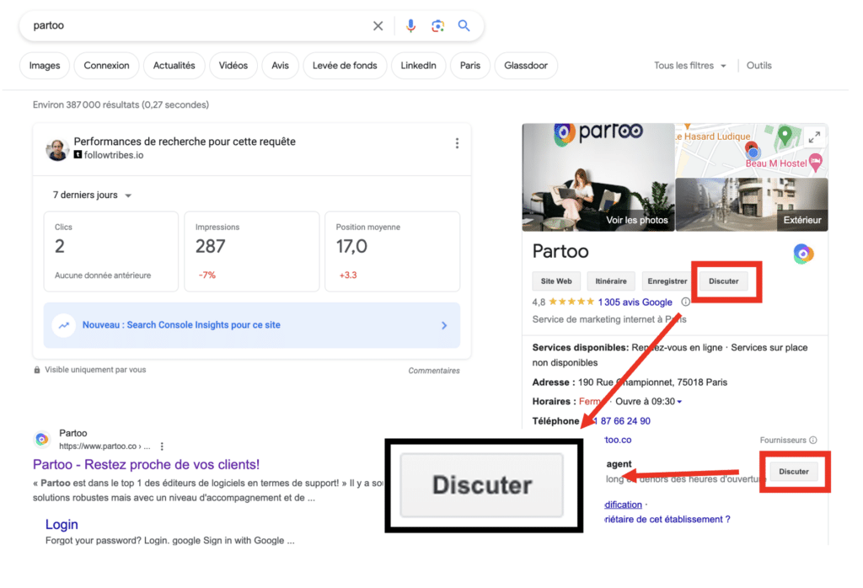This screenshot has width=863, height=588.
Task: Open the Voir les photos thumbnail
Action: point(598,177)
